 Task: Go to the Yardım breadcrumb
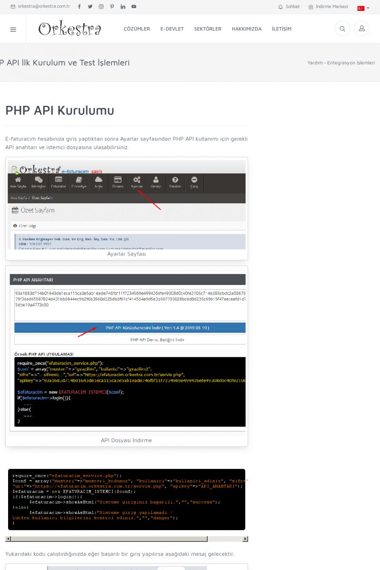pos(315,63)
